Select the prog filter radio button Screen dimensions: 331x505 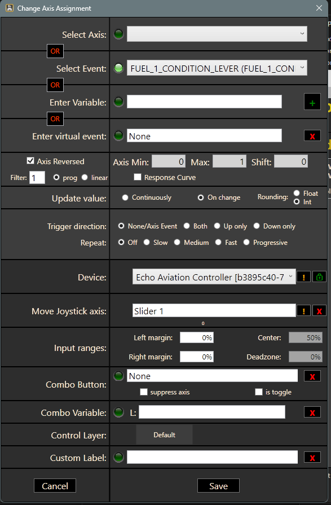pos(56,178)
